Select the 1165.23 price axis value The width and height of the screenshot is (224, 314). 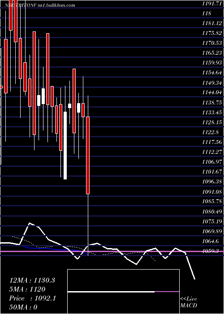tap(212, 53)
